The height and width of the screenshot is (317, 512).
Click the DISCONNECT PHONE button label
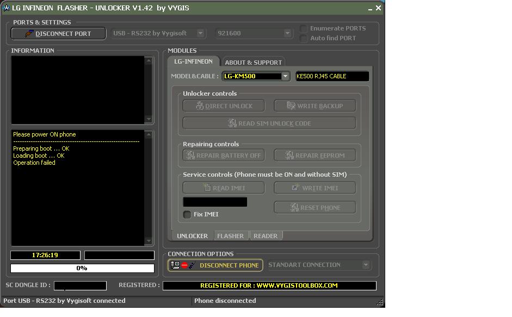(x=229, y=265)
